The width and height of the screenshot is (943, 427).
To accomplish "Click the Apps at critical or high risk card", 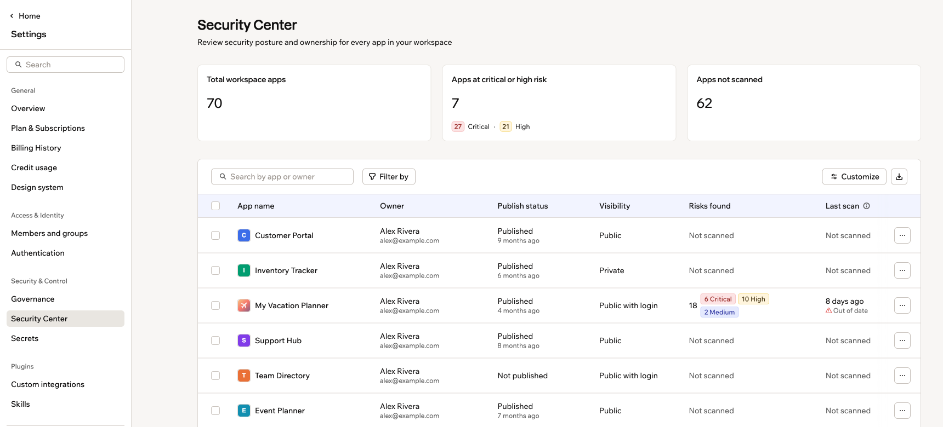I will 559,103.
